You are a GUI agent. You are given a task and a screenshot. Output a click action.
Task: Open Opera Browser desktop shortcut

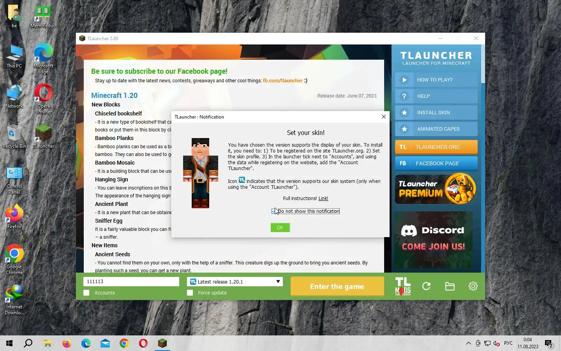tap(43, 99)
